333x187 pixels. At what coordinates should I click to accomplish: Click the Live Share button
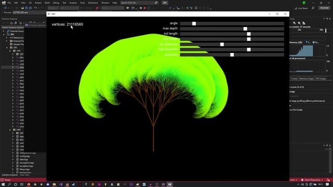(301, 8)
